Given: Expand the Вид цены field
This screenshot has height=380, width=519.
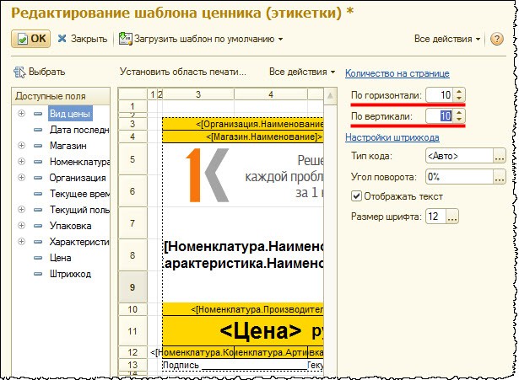Looking at the screenshot, I should (21, 114).
